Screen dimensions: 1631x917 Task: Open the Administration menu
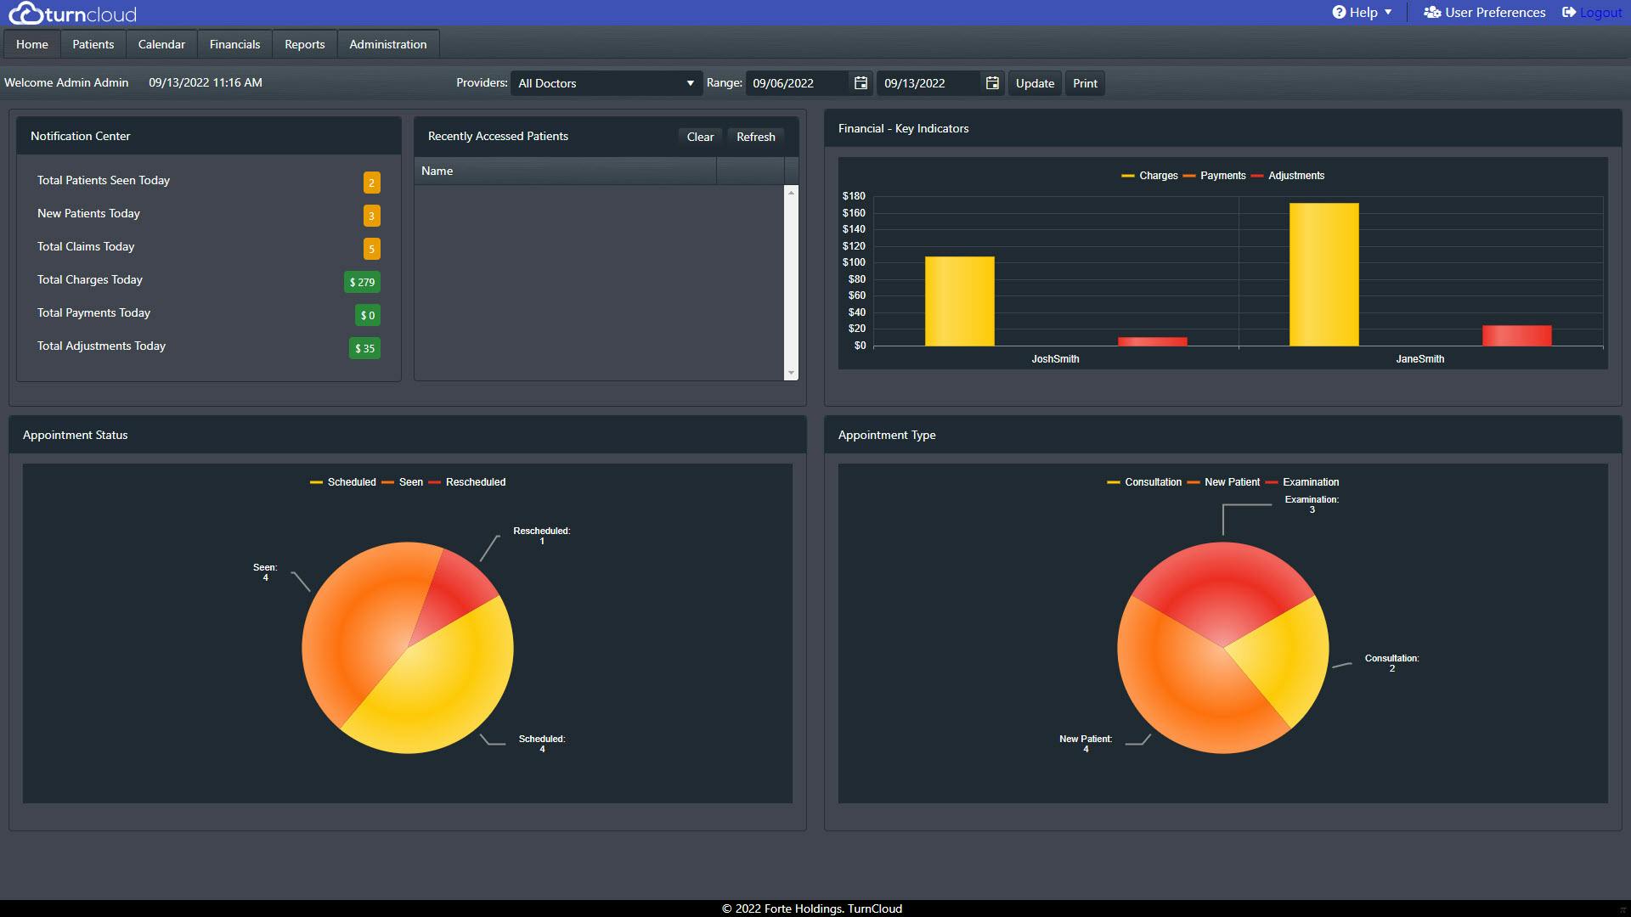387,44
